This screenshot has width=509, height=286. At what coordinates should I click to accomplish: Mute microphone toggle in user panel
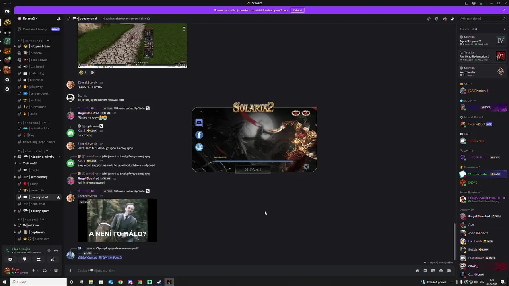[x=33, y=271]
